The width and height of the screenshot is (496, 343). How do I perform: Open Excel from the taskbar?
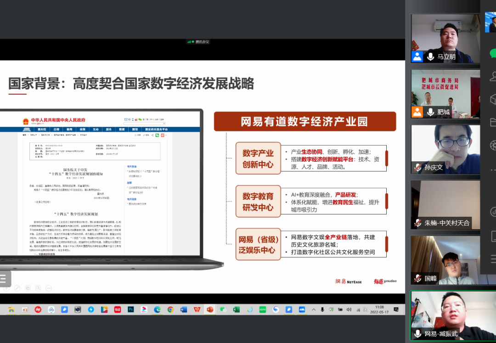click(x=237, y=309)
